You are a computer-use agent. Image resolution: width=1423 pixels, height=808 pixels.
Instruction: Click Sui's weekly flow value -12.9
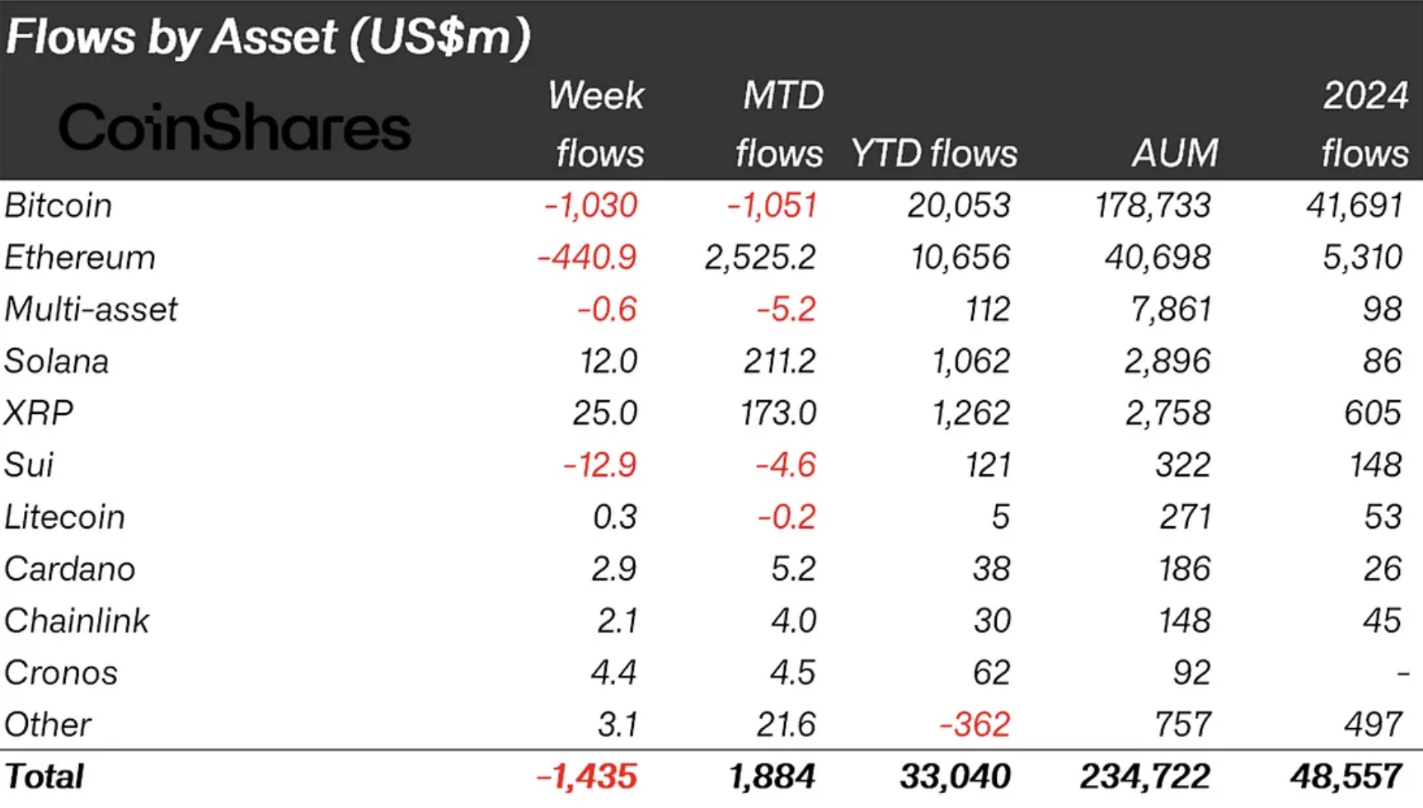click(x=600, y=465)
